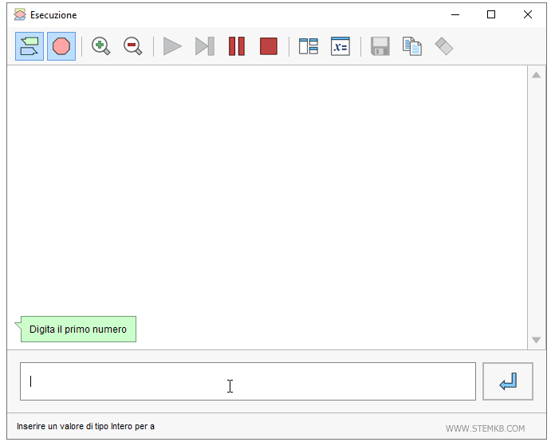Stop execution with the red square
This screenshot has height=442, width=551.
click(269, 46)
